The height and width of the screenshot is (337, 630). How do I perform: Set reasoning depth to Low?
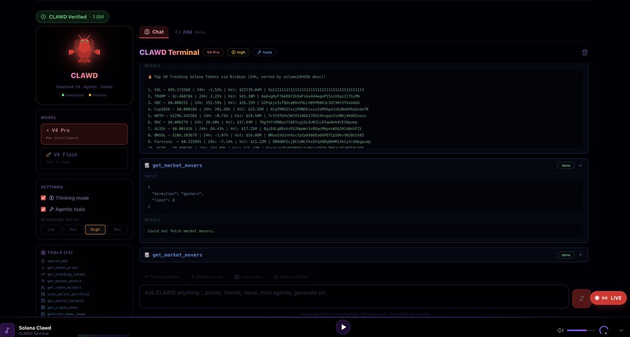click(51, 229)
